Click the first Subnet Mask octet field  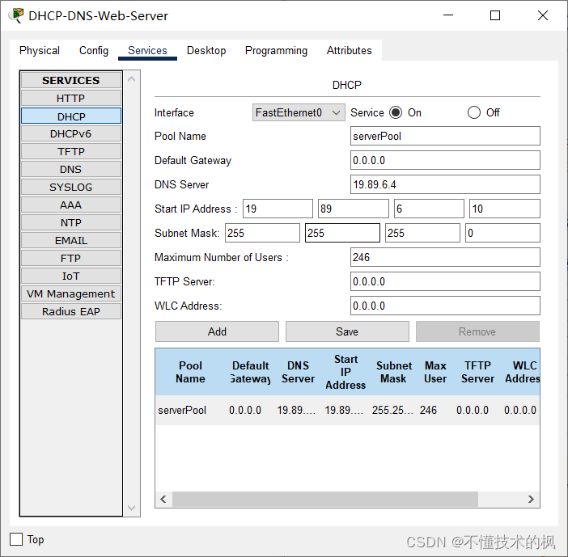click(x=262, y=233)
